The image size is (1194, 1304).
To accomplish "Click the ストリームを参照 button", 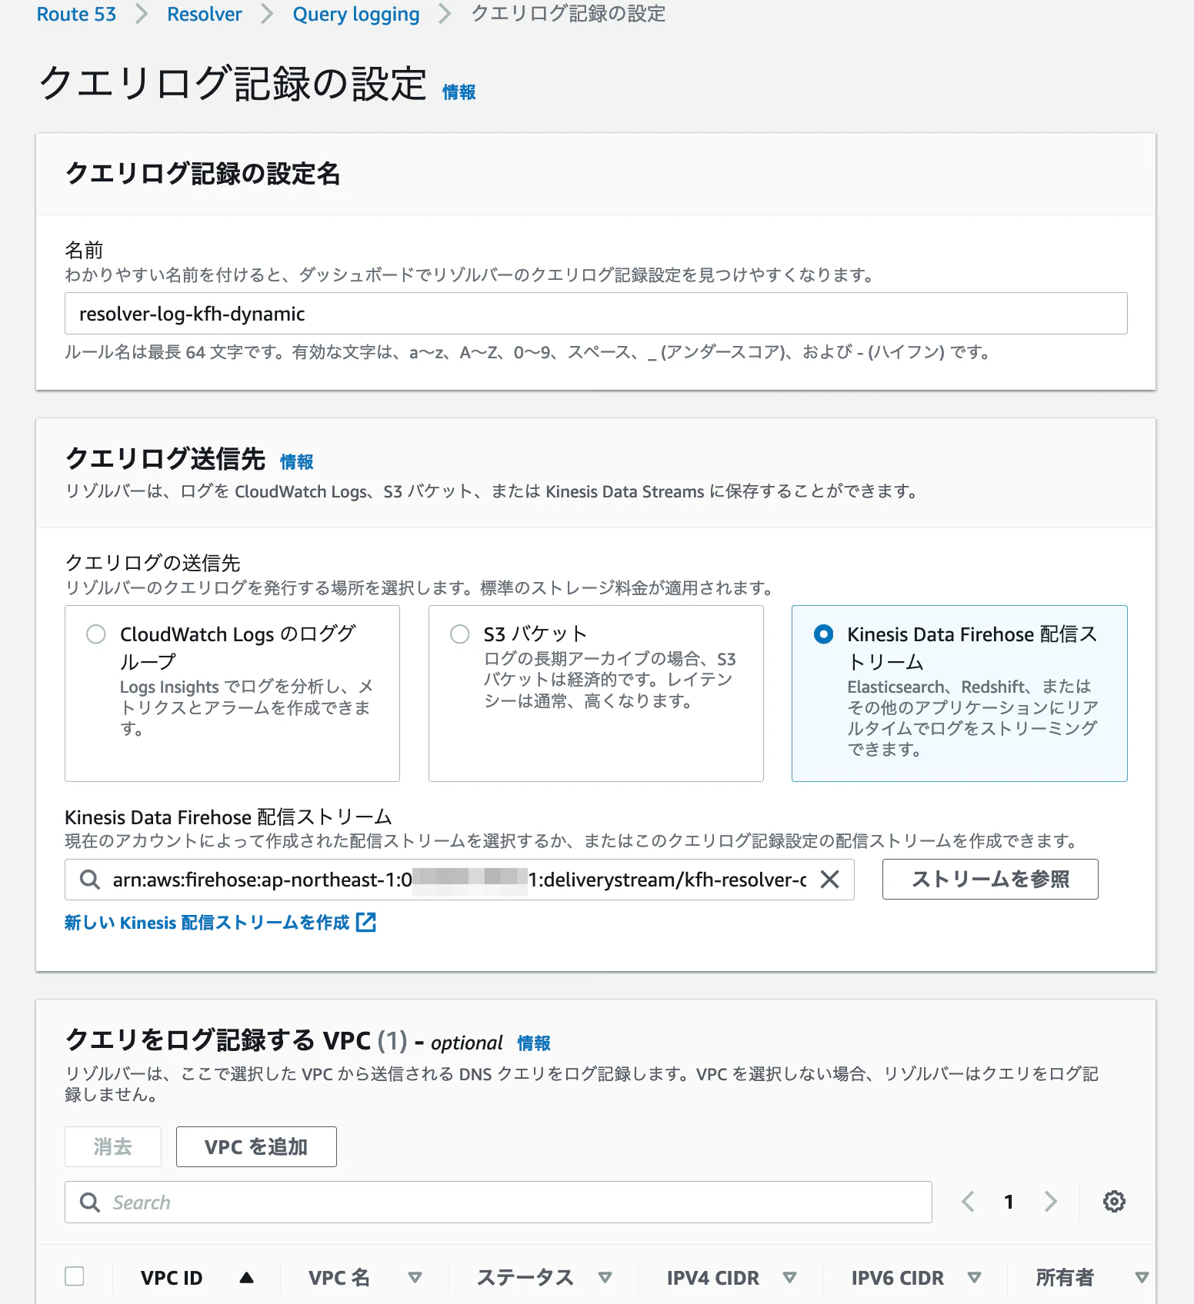I will pos(990,880).
